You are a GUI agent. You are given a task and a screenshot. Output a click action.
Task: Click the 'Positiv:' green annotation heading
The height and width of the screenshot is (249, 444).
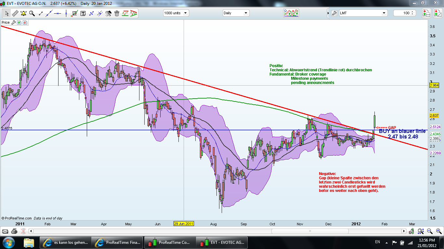click(276, 66)
